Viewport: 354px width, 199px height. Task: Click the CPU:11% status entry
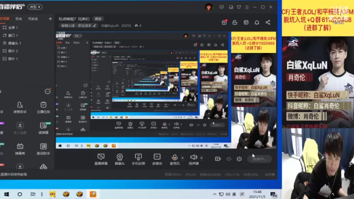click(x=232, y=175)
